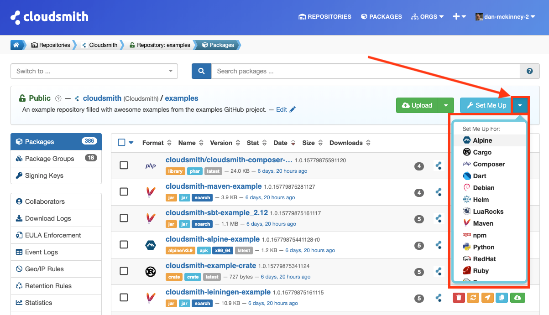Check the box for cloudsmith-composer package
The image size is (549, 315).
click(124, 165)
